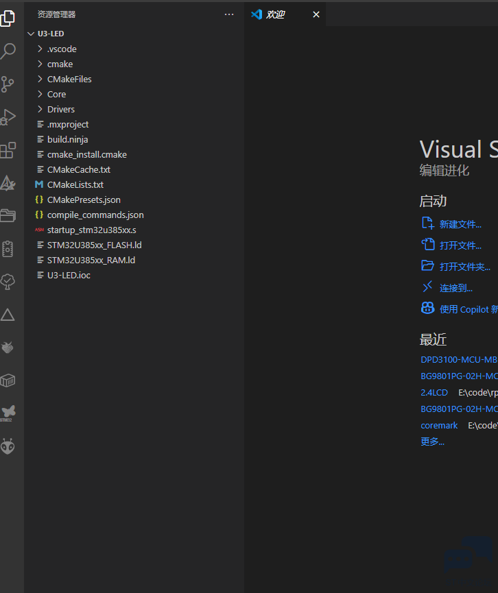Click the 更多... recent link
The height and width of the screenshot is (593, 498).
point(432,441)
